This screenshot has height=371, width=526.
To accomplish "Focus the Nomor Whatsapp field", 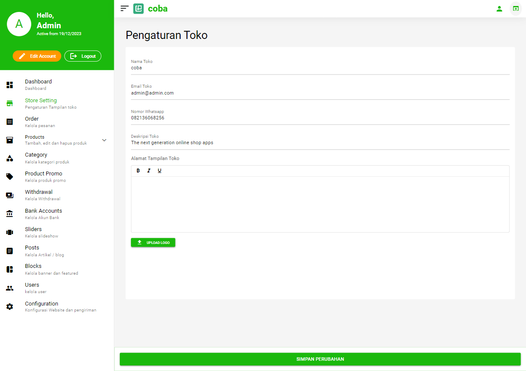I will click(320, 118).
